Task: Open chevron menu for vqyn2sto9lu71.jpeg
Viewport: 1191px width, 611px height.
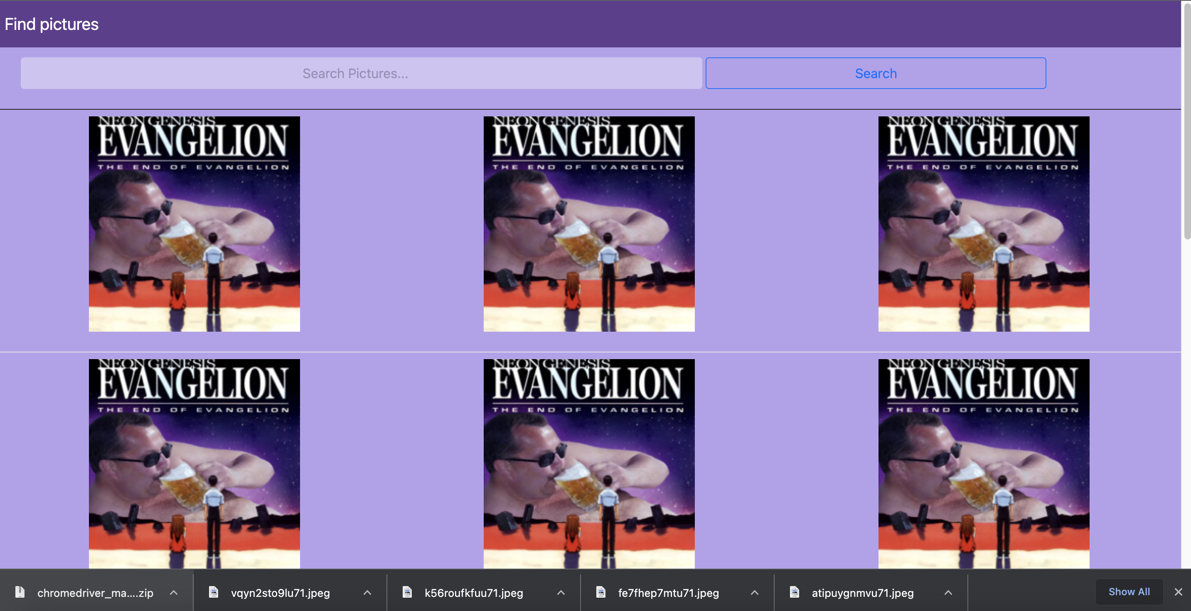Action: pyautogui.click(x=367, y=592)
